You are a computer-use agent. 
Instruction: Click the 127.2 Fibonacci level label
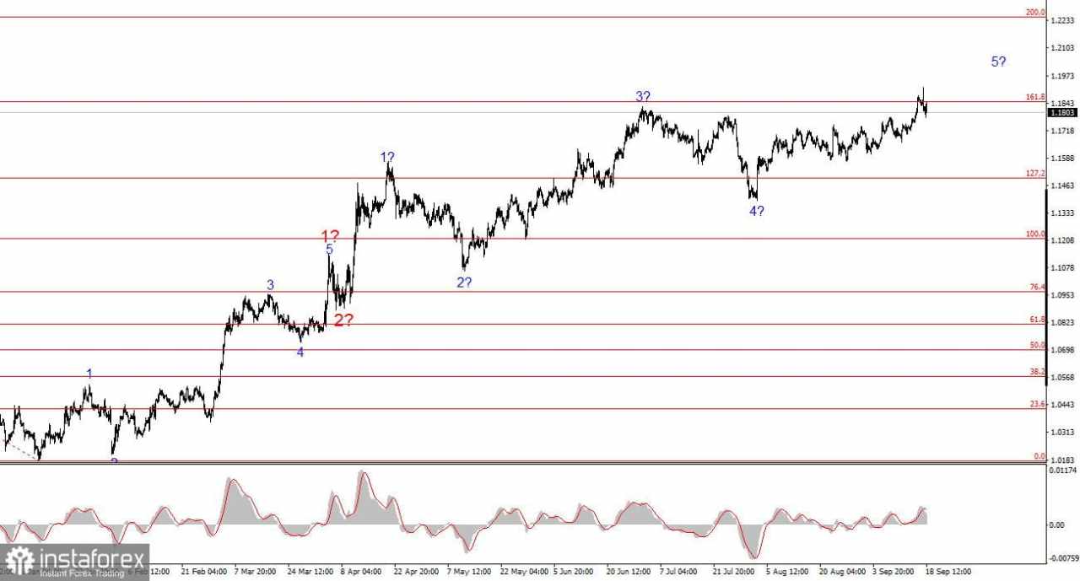pos(1035,174)
